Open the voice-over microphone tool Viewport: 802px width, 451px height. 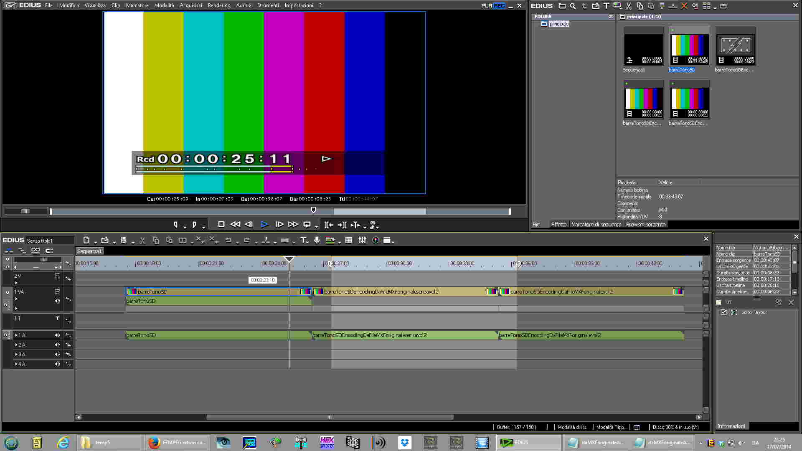click(317, 240)
